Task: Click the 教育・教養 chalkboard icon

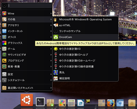Action: (4, 66)
